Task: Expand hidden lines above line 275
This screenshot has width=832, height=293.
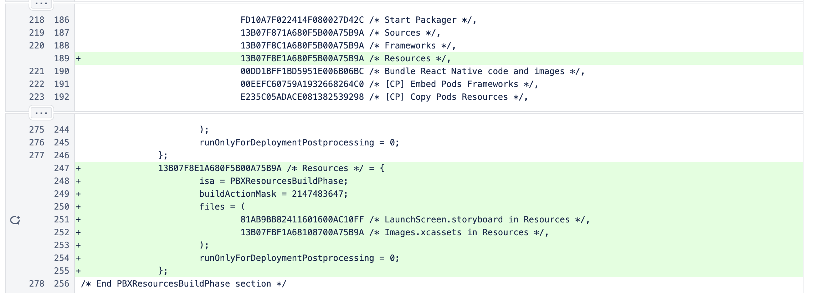Action: 41,113
